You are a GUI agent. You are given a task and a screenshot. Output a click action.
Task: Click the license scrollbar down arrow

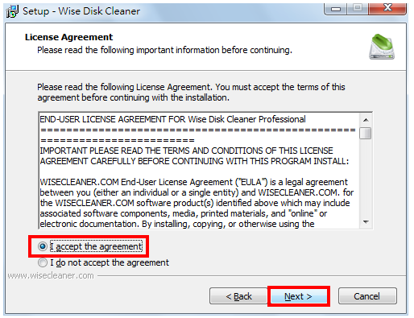coord(366,222)
